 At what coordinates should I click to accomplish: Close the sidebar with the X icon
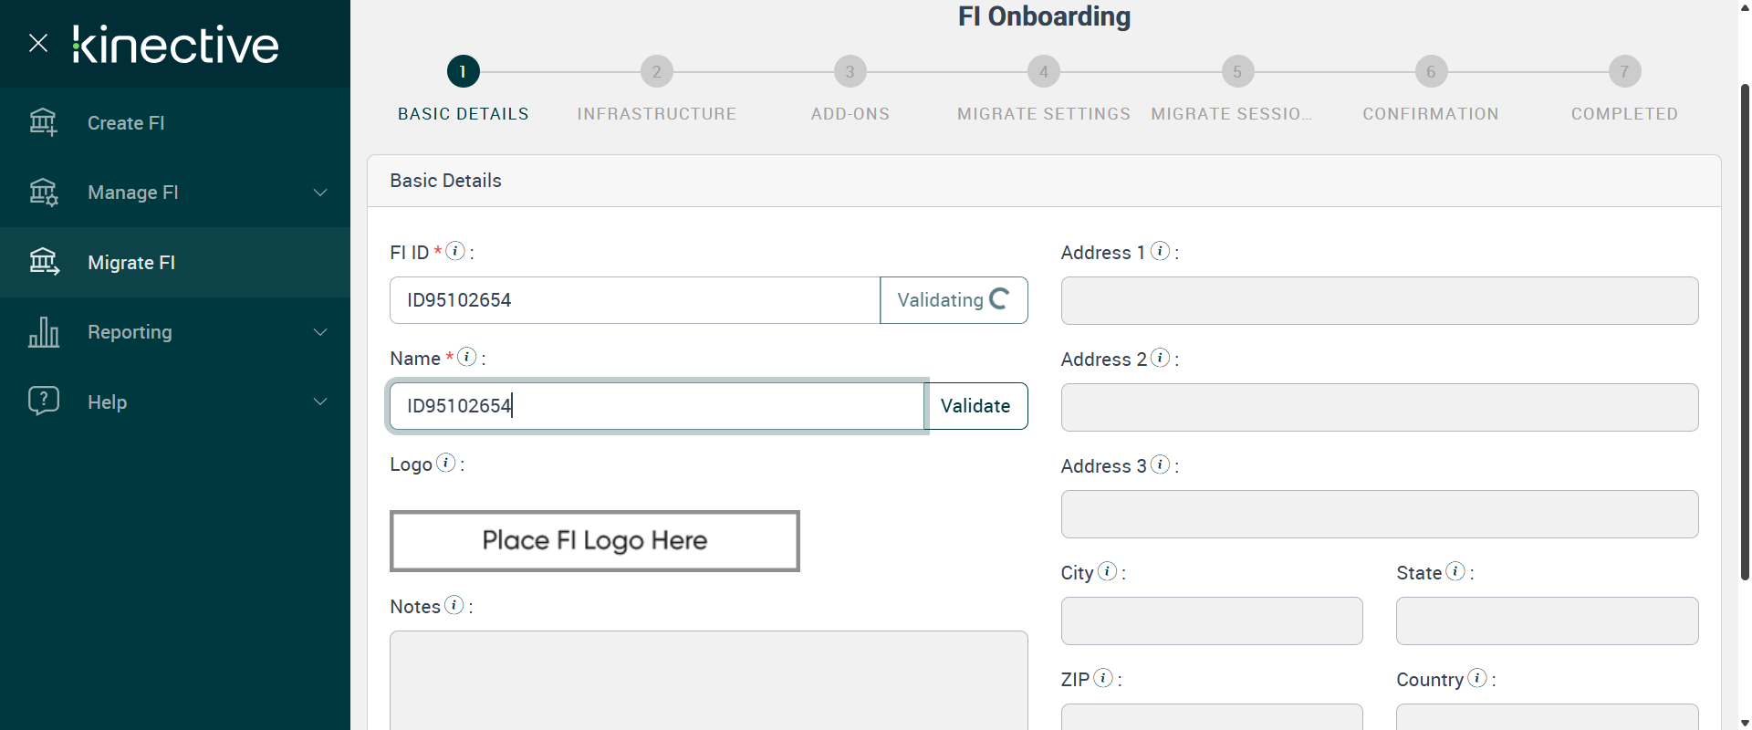(38, 43)
